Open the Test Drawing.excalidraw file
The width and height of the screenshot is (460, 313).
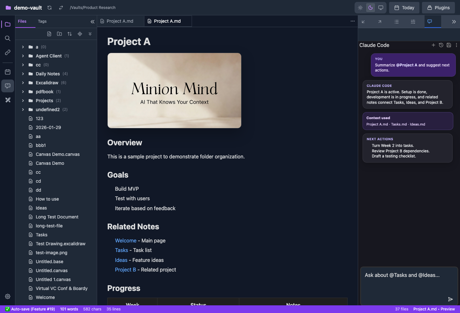click(60, 244)
